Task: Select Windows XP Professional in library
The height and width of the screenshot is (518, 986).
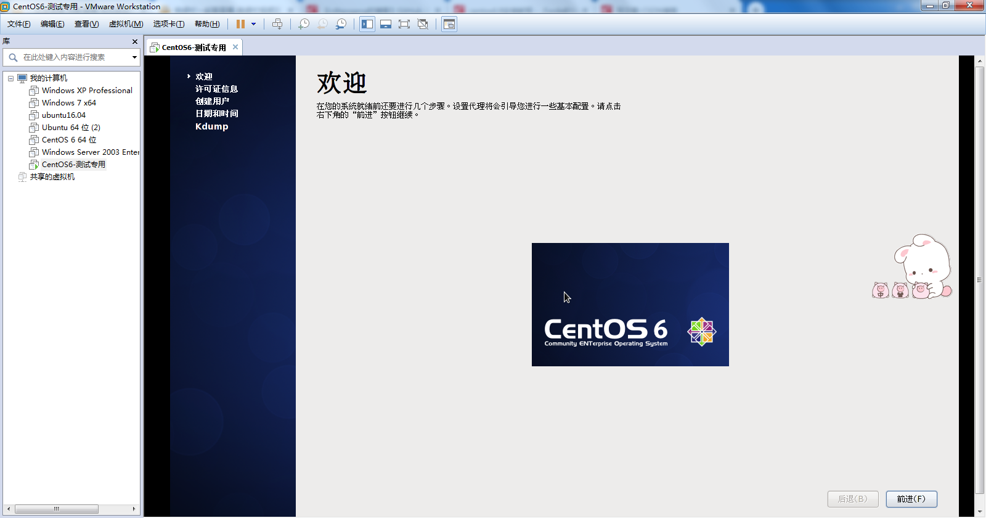Action: tap(87, 91)
